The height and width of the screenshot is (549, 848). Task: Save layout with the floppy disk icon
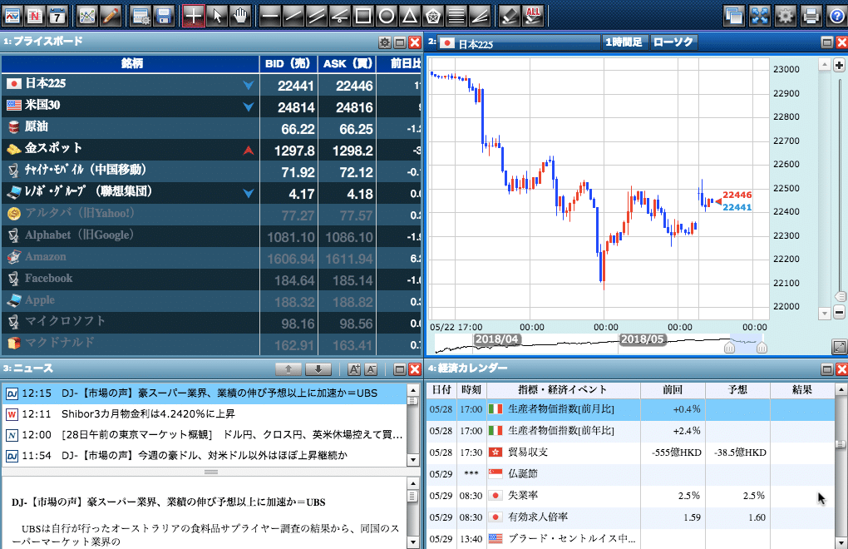click(x=163, y=15)
